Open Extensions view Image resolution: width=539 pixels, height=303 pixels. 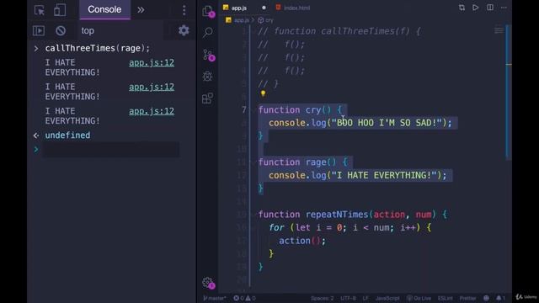coord(208,98)
